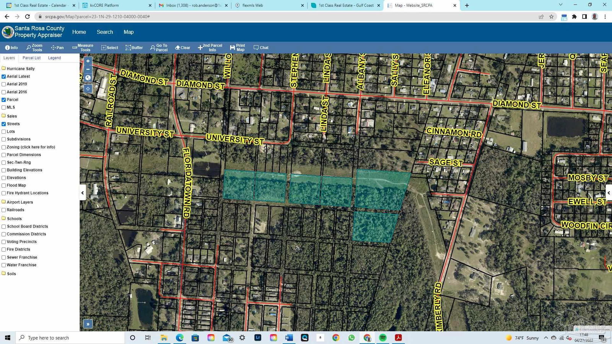Expand the Soils layer folder
This screenshot has width=612, height=344.
coord(4,274)
